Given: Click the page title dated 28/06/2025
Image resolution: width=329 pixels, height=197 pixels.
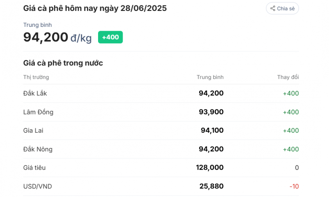Looking at the screenshot, I should point(95,8).
